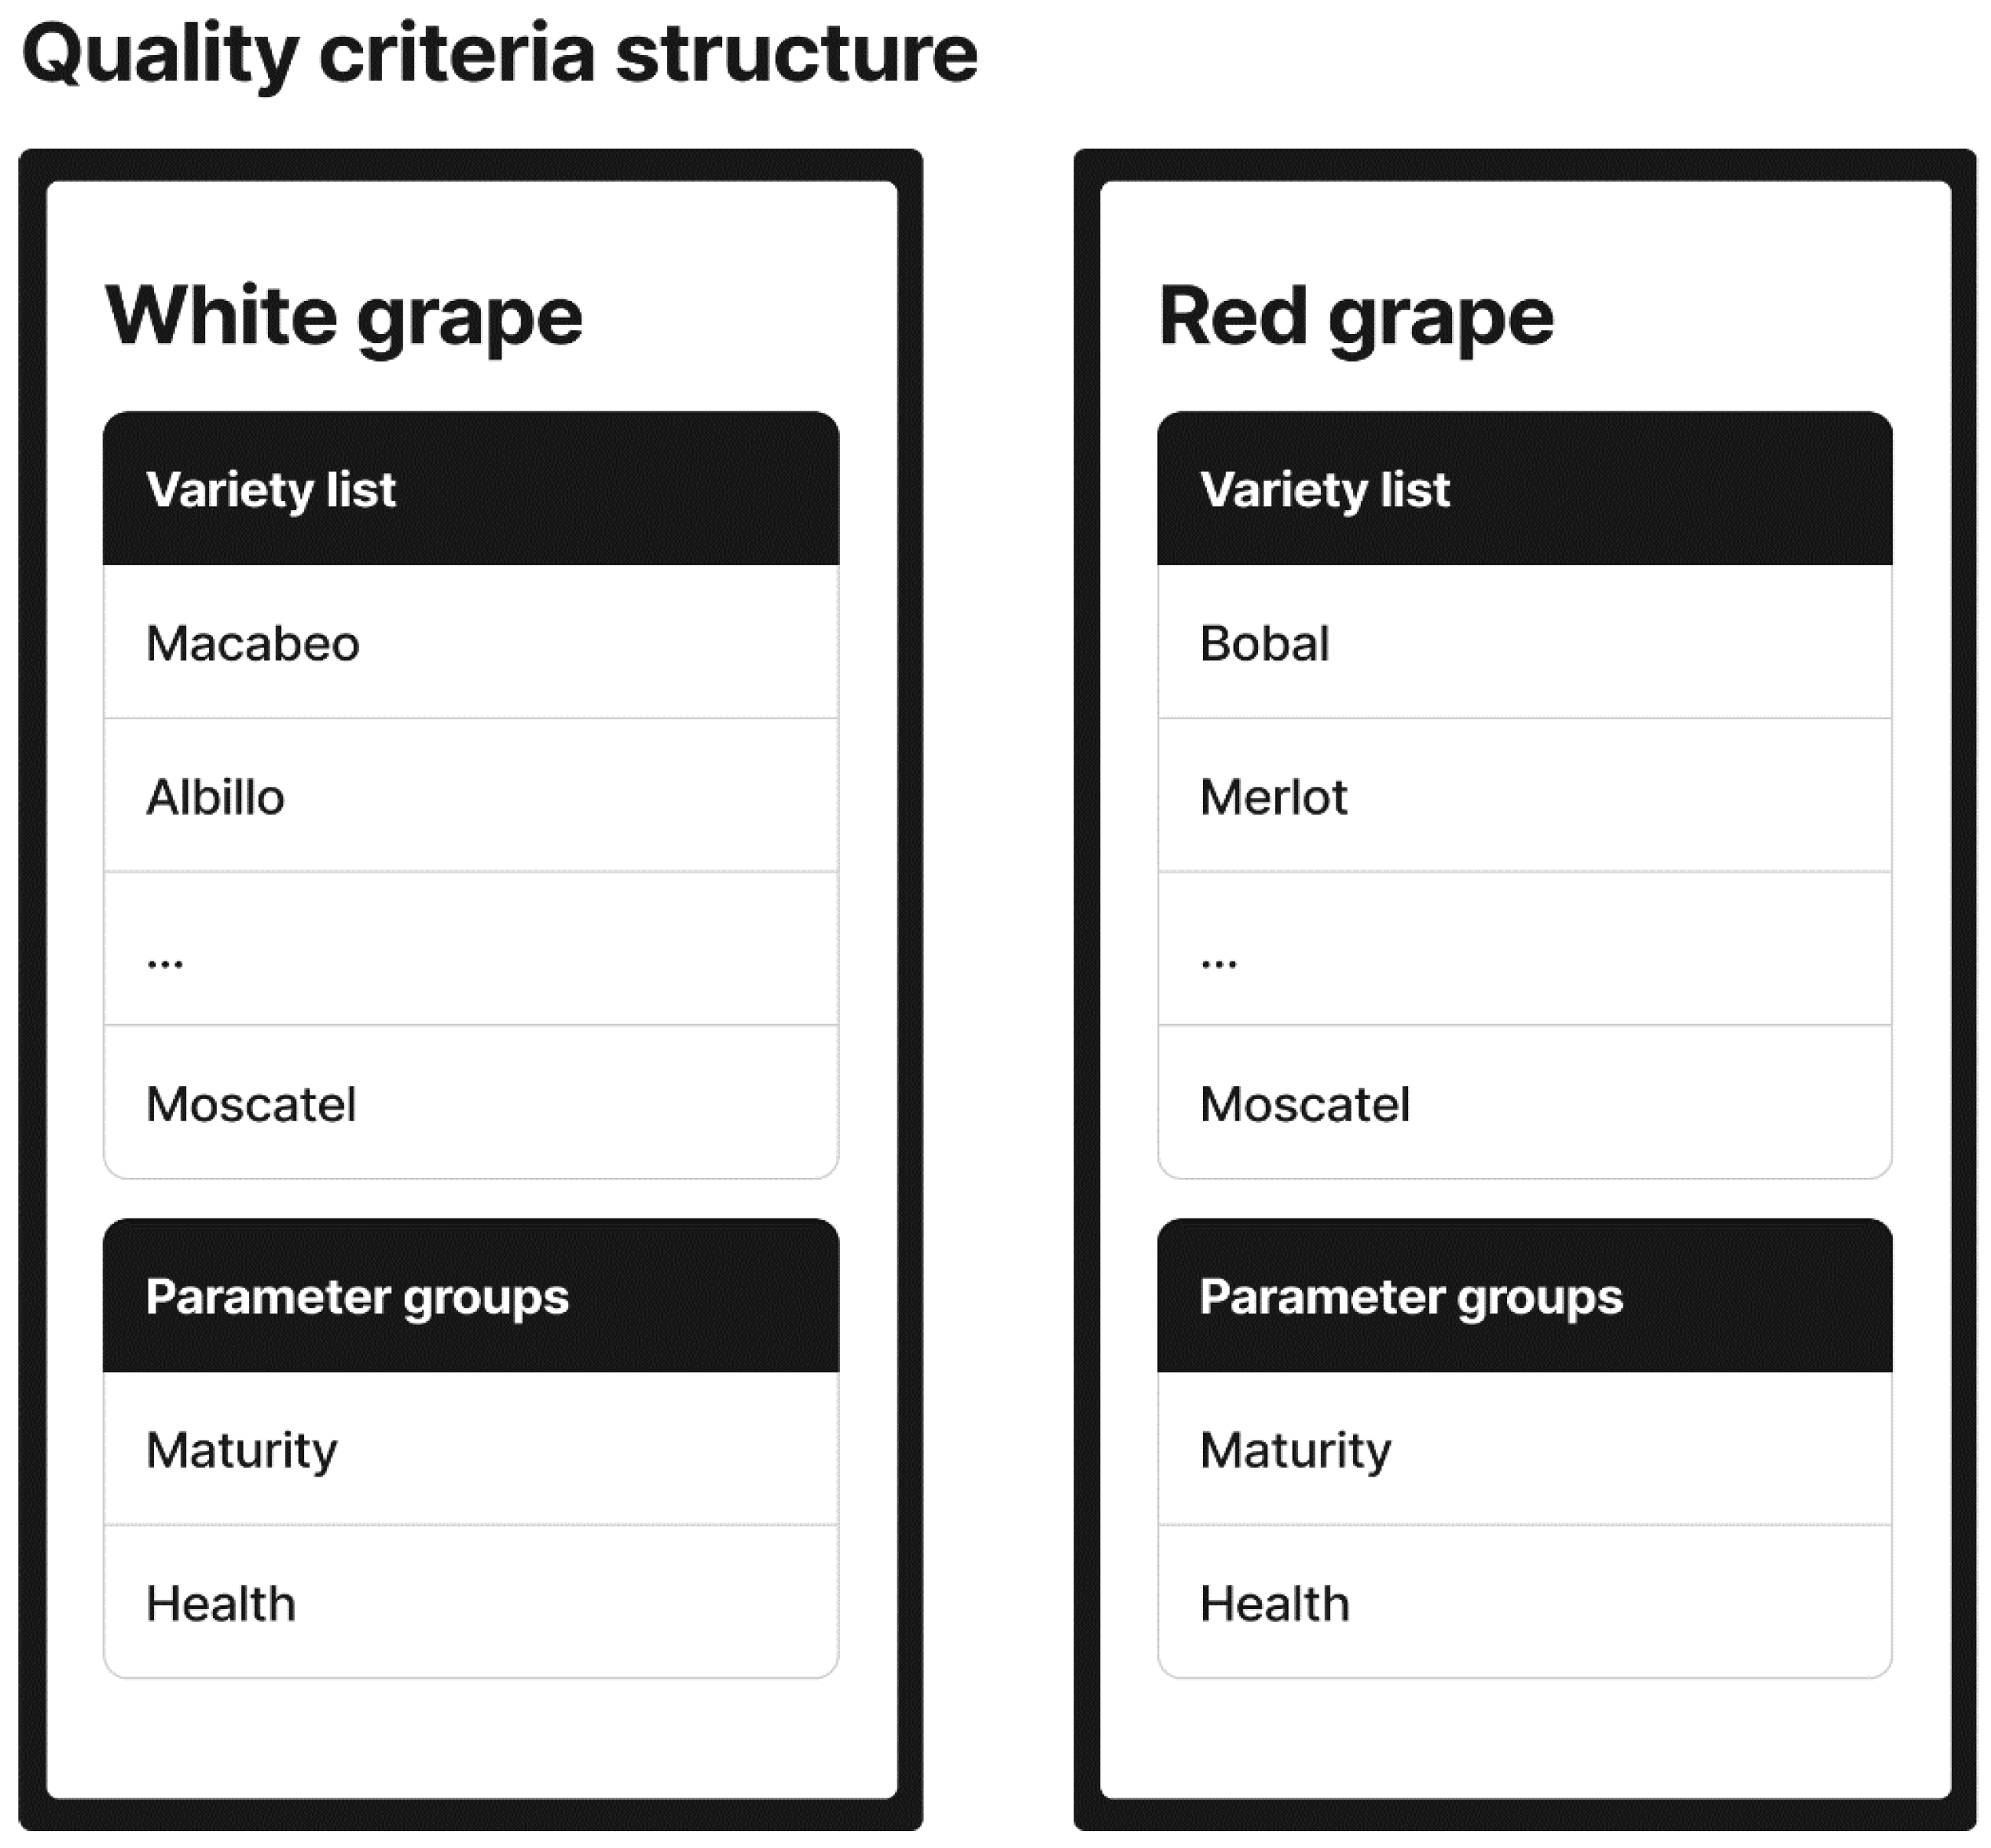Viewport: 1991px width, 1848px height.
Task: Open Maturity group in Red grape panel
Action: (1524, 1450)
